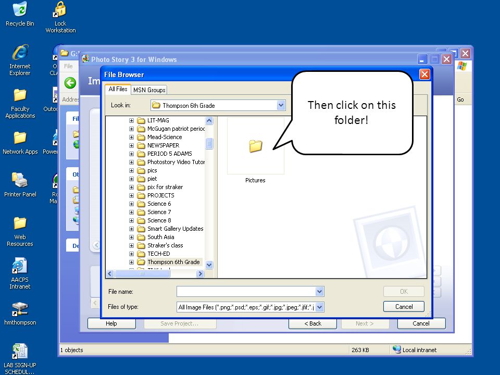
Task: Click the "1 objects" status bar text
Action: (72, 350)
